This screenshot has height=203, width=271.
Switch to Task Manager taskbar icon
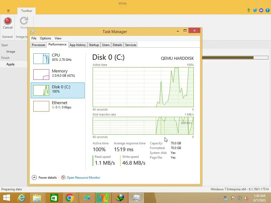[x=136, y=198]
